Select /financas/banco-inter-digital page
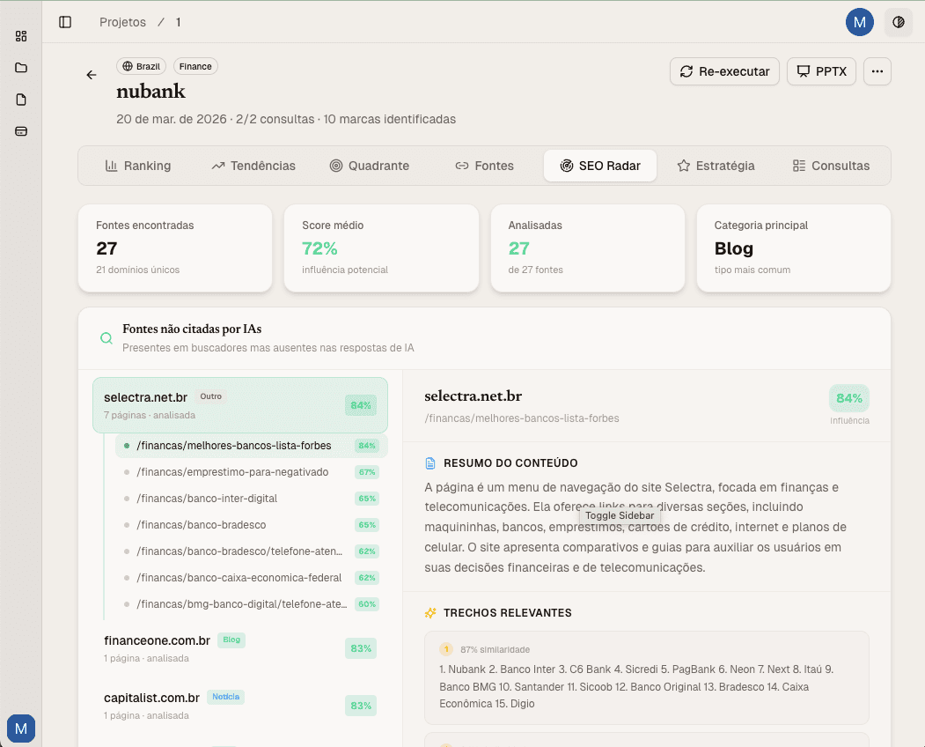Screen dimensions: 925x747 tap(252, 499)
